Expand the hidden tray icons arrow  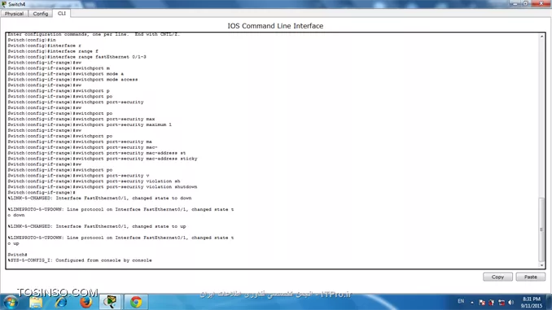click(x=472, y=302)
